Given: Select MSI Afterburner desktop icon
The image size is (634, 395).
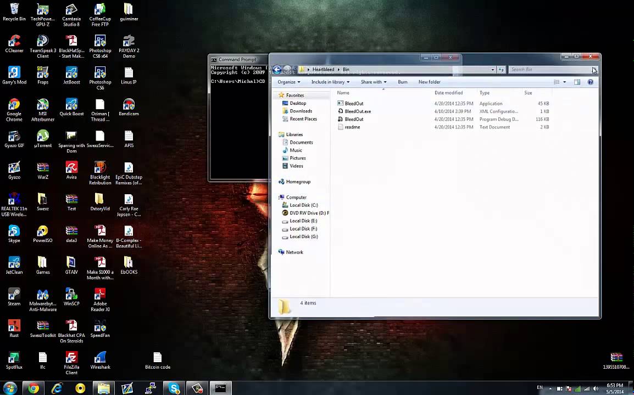Looking at the screenshot, I should 42,110.
